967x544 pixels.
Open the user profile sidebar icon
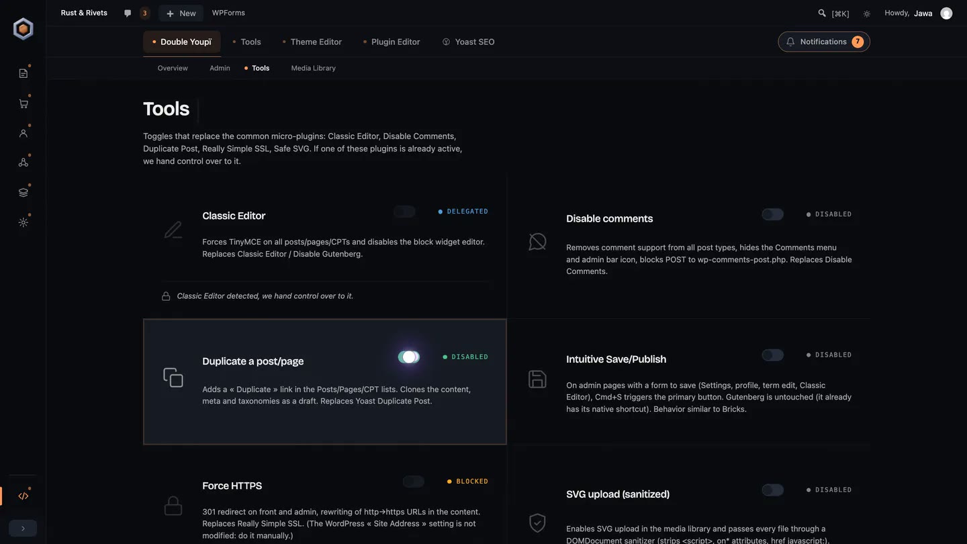pos(24,133)
